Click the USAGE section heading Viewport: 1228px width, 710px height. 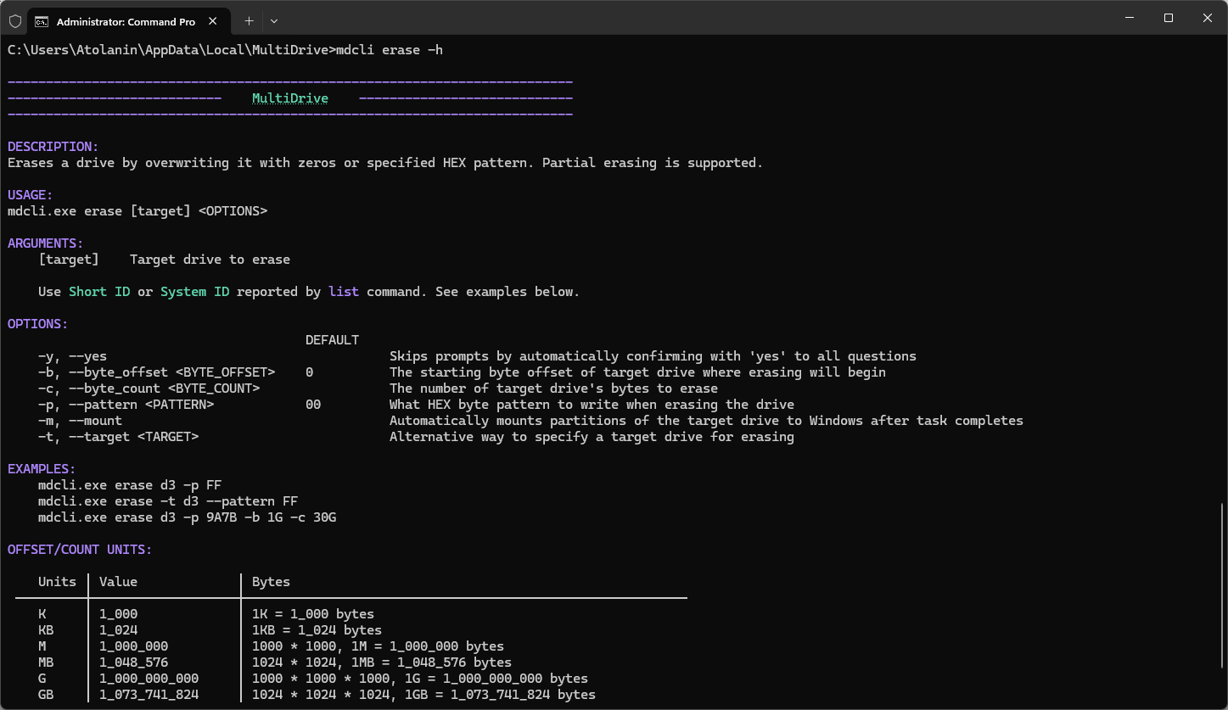click(29, 194)
